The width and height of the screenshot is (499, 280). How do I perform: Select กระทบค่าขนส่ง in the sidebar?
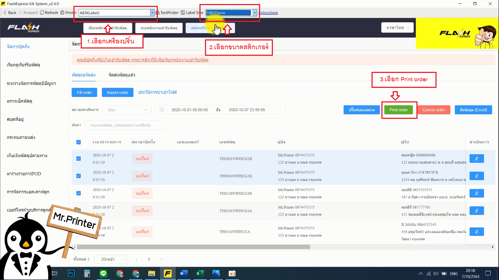tap(21, 137)
